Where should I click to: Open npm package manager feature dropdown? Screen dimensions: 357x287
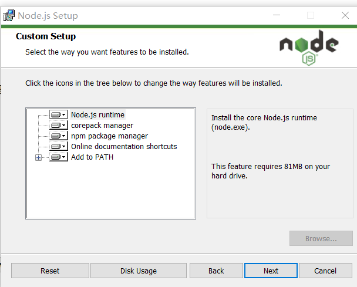tap(59, 136)
